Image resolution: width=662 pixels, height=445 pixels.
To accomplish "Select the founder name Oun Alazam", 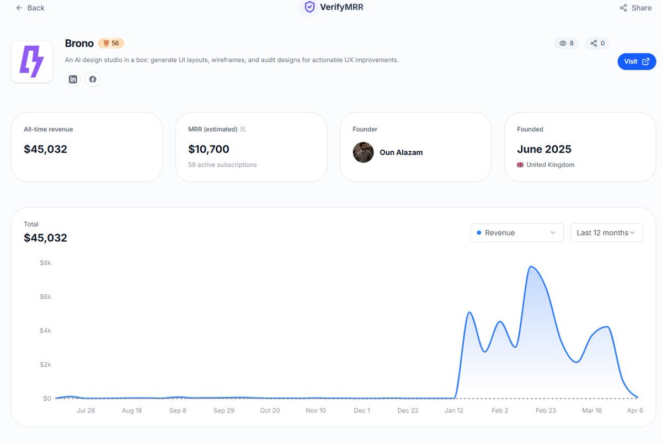I will [401, 152].
